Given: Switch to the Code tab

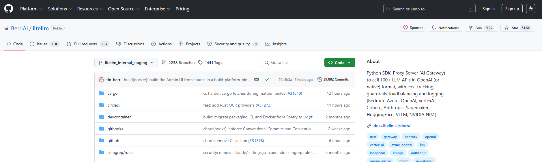Looking at the screenshot, I should pyautogui.click(x=14, y=44).
